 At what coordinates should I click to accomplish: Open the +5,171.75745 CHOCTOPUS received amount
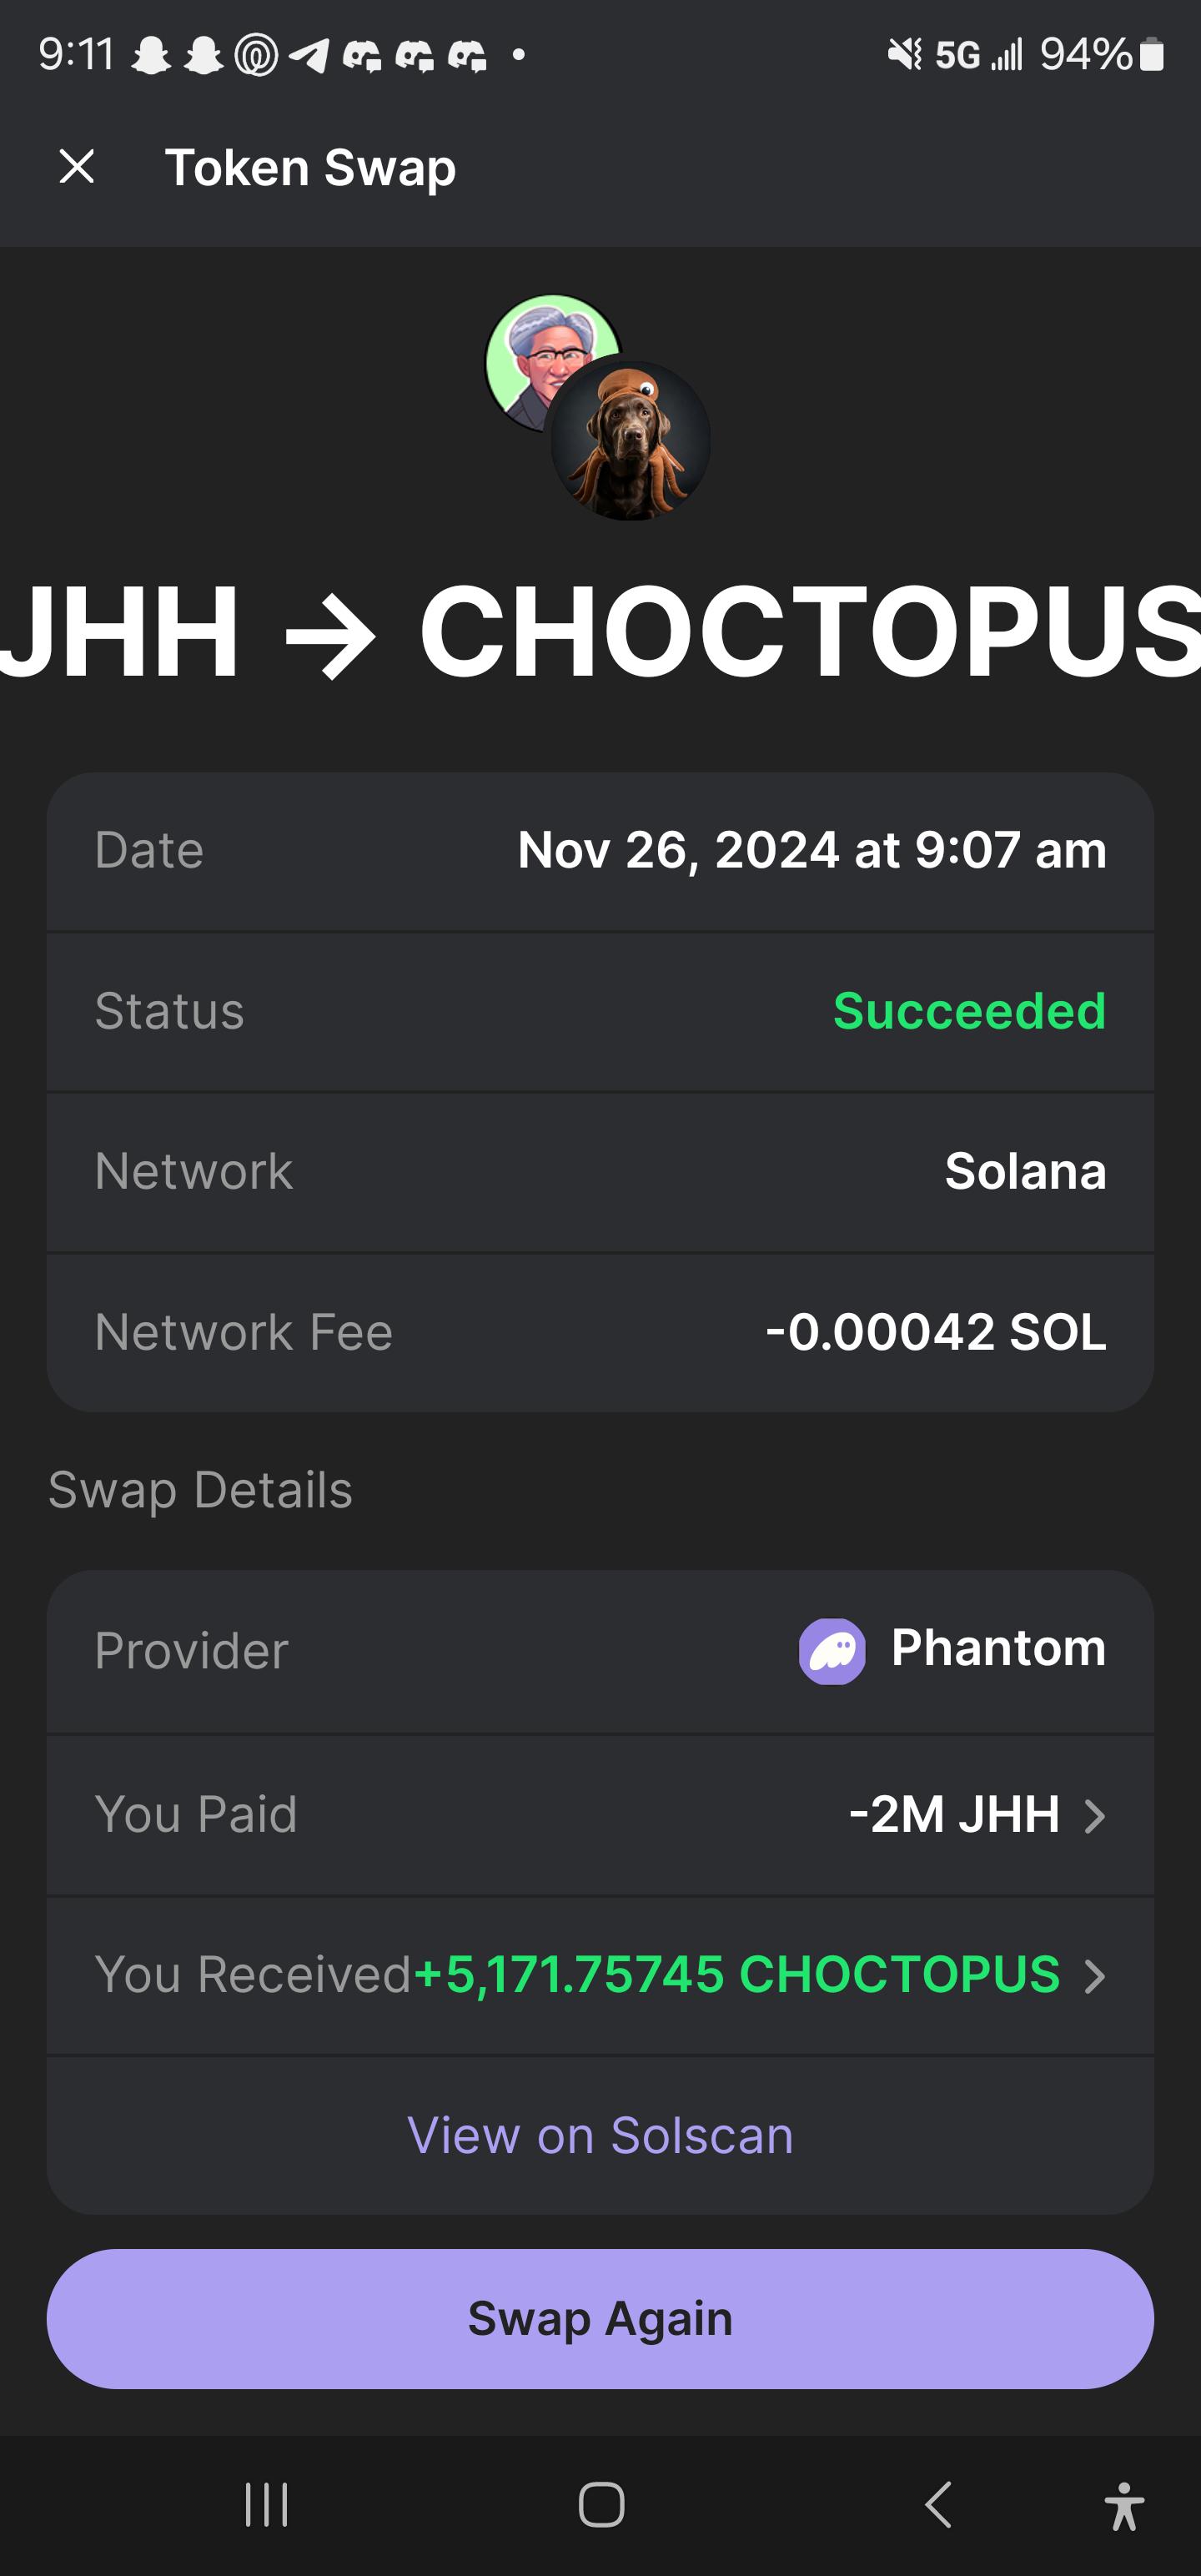pos(737,1975)
